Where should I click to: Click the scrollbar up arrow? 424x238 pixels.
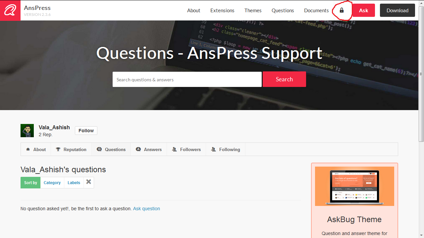click(421, 3)
